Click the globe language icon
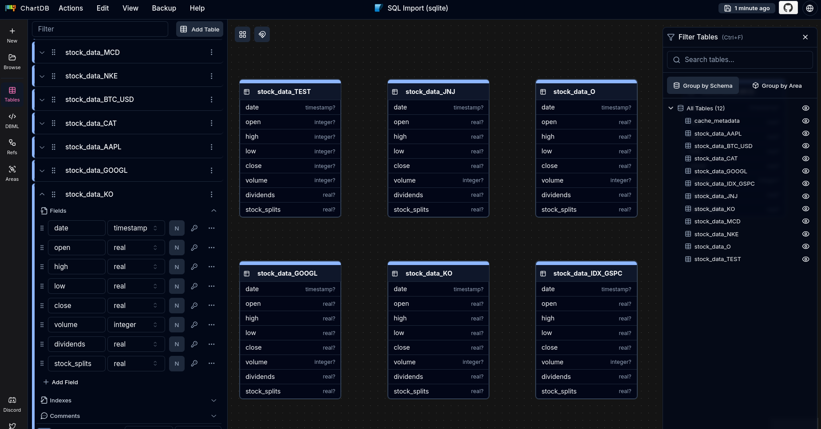 809,8
